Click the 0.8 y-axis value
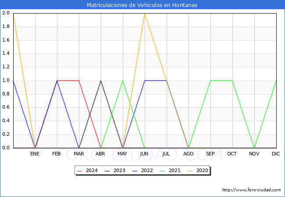285x197 pixels. pos(6,94)
